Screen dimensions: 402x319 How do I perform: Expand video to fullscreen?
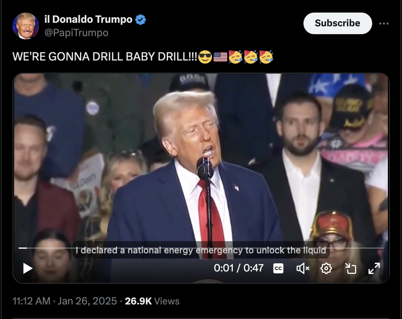pos(374,268)
